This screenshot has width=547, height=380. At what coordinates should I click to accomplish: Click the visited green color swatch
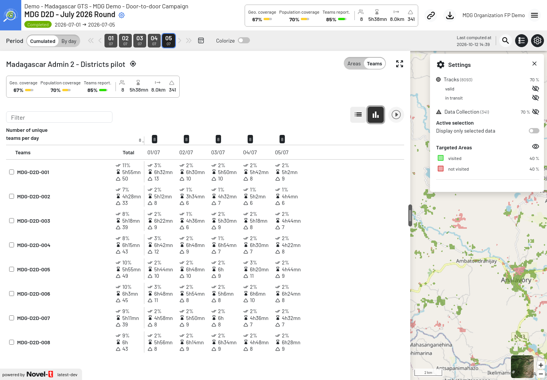(x=441, y=158)
